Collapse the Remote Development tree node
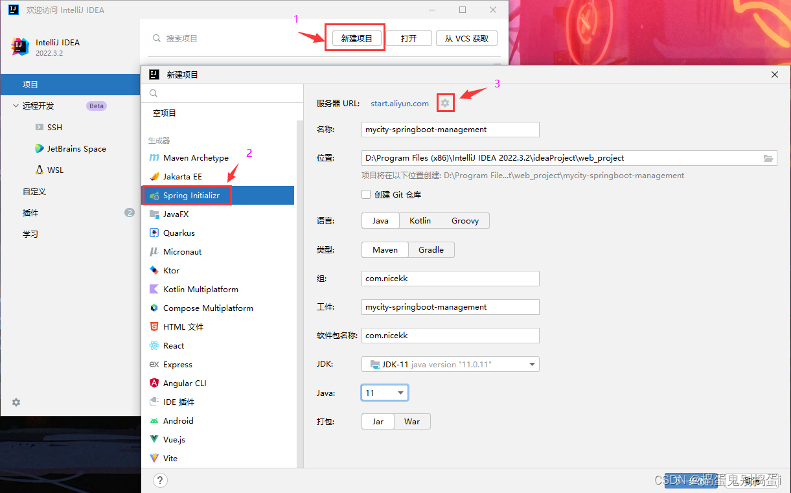 (x=16, y=106)
